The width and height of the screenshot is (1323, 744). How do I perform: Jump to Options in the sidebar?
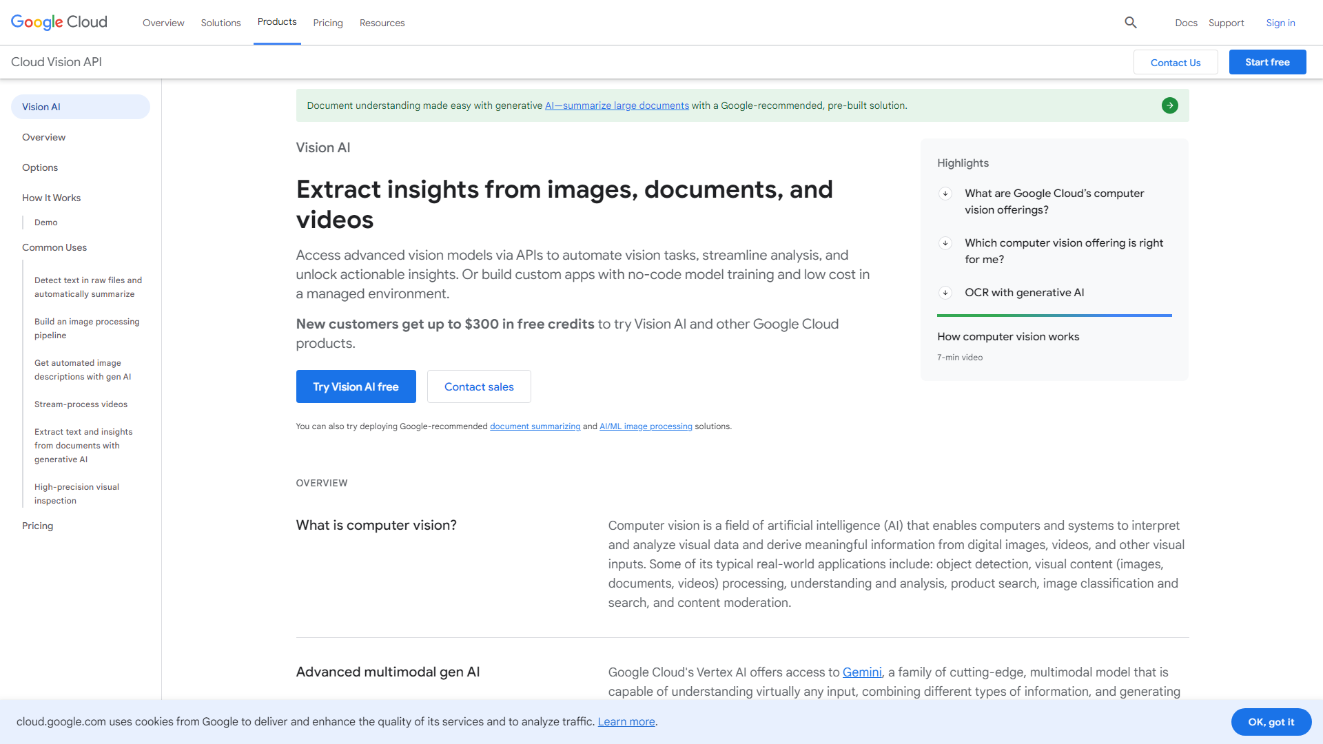(x=40, y=167)
